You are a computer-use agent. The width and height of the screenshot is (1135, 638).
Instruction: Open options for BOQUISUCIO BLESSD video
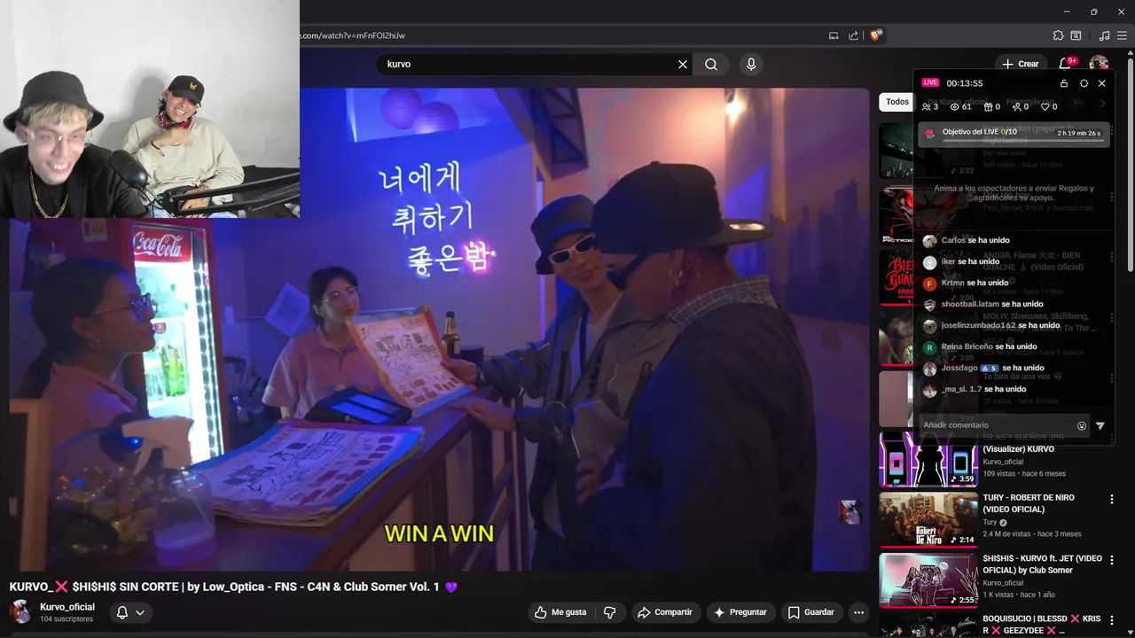pyautogui.click(x=1112, y=621)
